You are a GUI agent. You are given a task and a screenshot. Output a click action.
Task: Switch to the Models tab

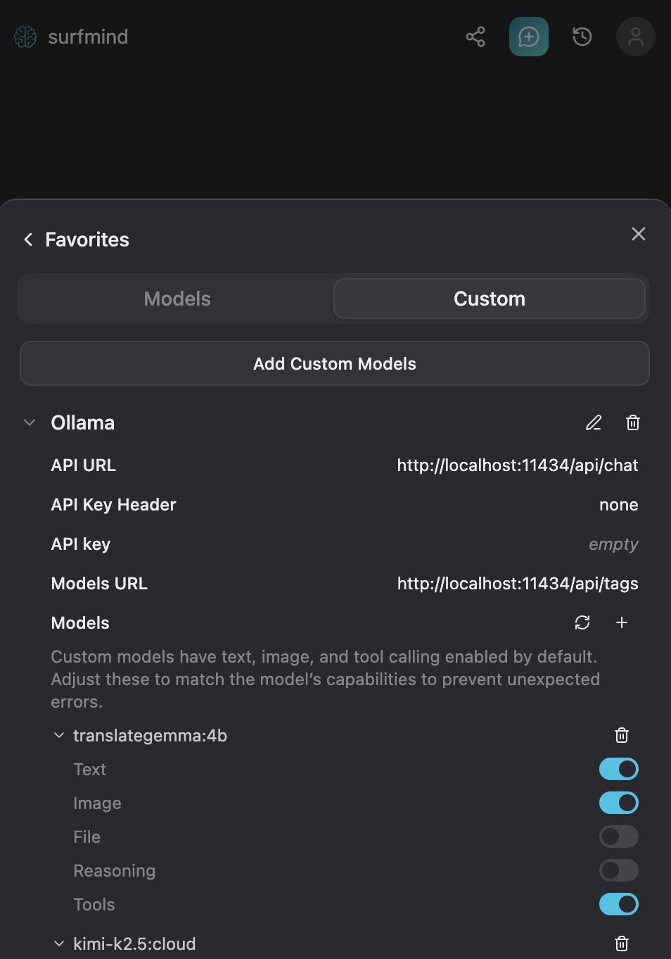point(177,299)
